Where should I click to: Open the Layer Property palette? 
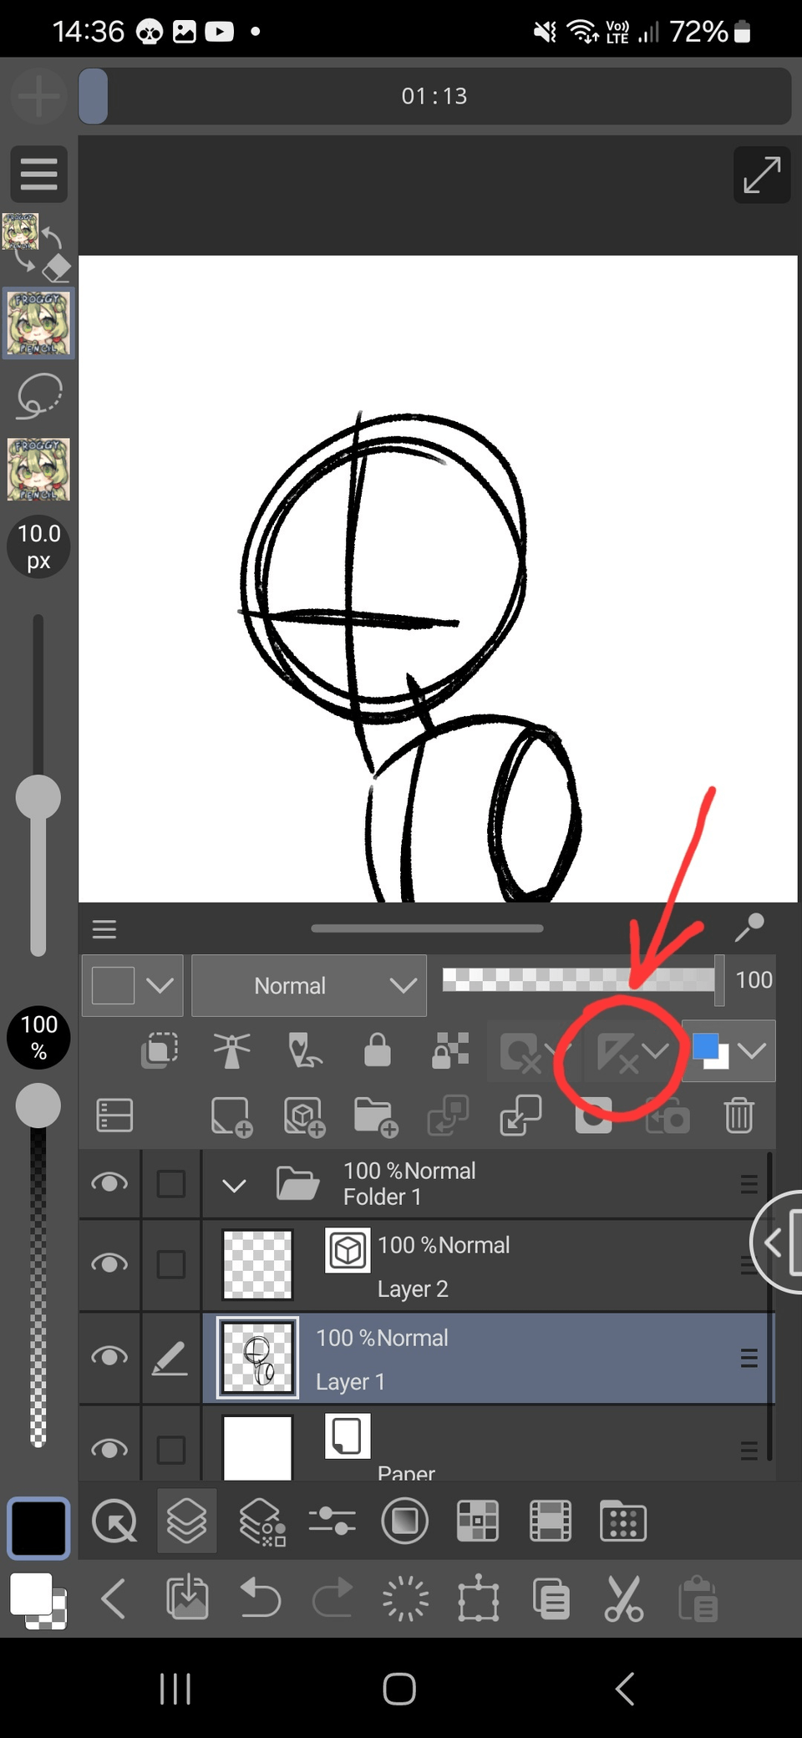click(262, 1522)
